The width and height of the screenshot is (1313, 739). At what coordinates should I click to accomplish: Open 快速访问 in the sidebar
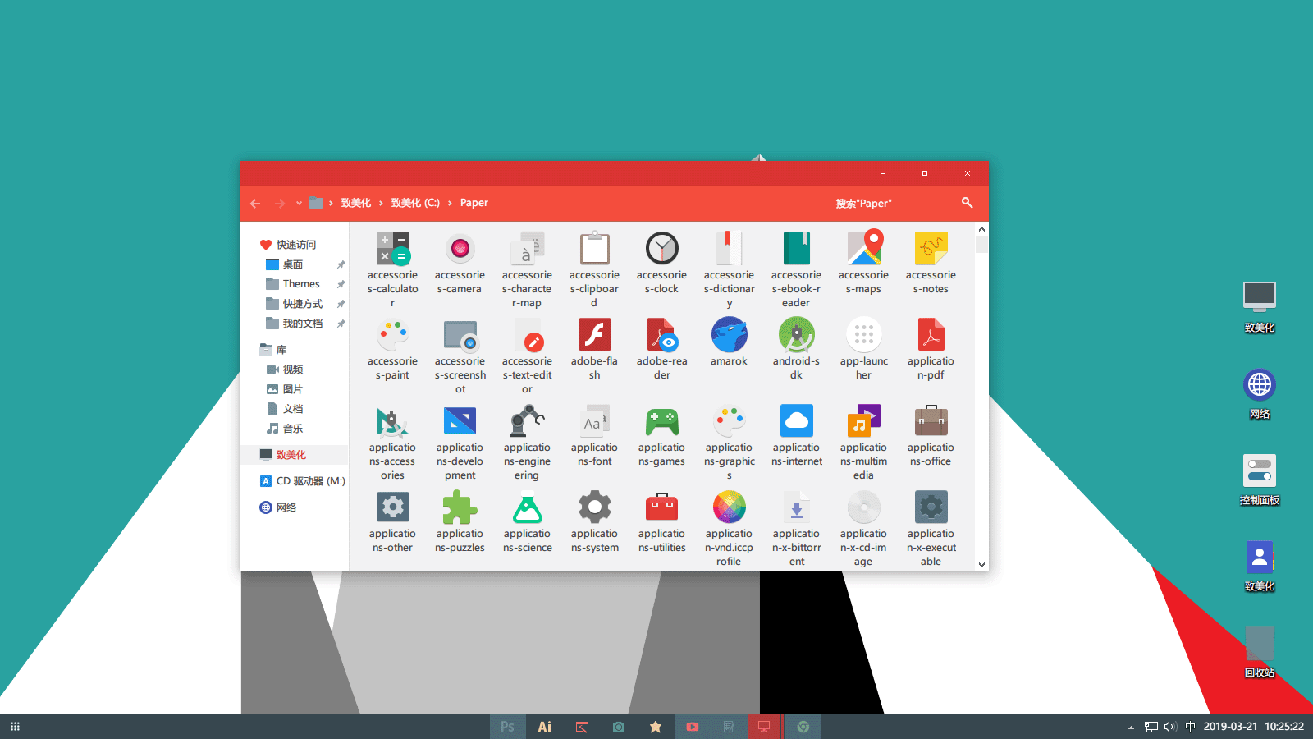(288, 245)
